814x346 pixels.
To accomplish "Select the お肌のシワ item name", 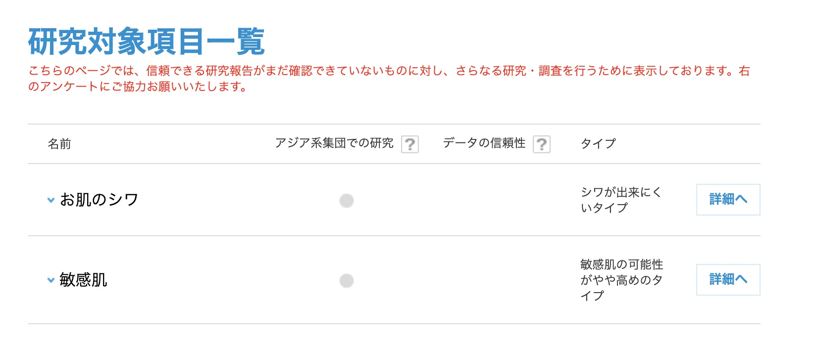I will [x=99, y=200].
